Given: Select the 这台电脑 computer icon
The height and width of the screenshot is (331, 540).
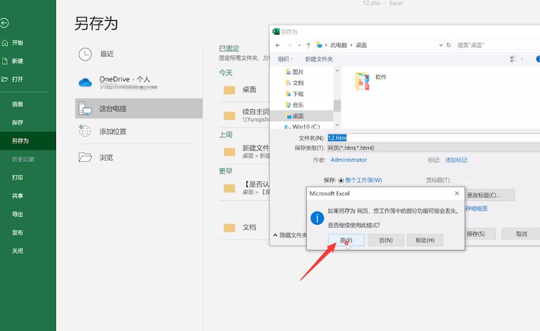Looking at the screenshot, I should click(x=85, y=109).
